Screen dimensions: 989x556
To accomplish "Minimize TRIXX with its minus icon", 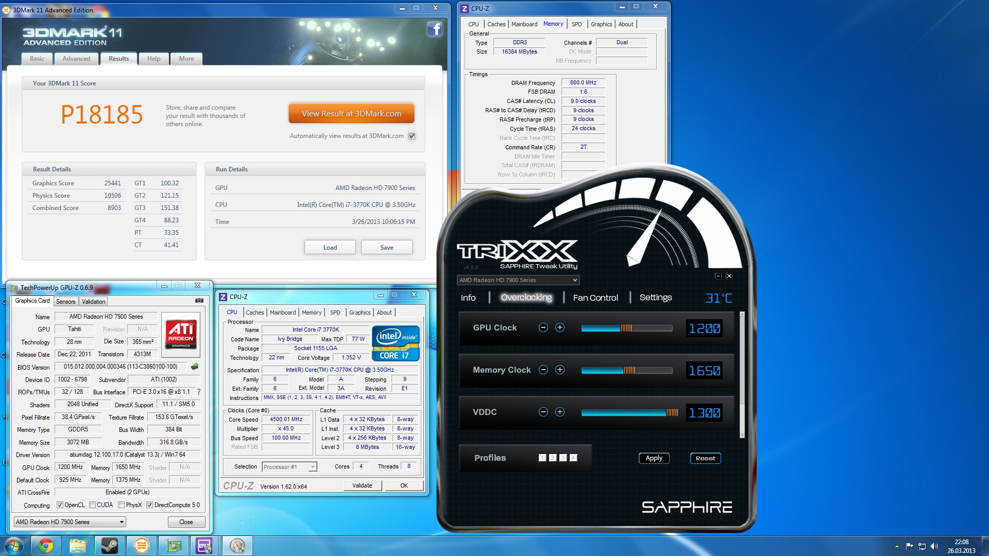I will 718,276.
